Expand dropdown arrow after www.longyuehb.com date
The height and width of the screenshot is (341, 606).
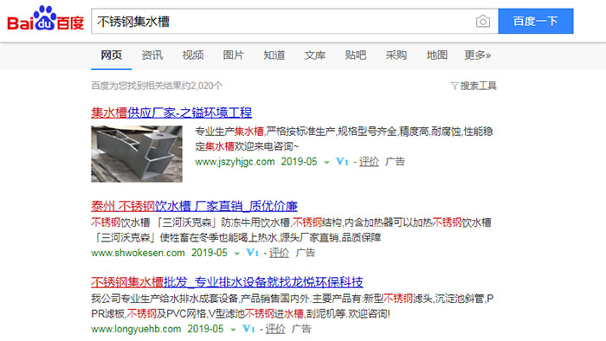(233, 330)
